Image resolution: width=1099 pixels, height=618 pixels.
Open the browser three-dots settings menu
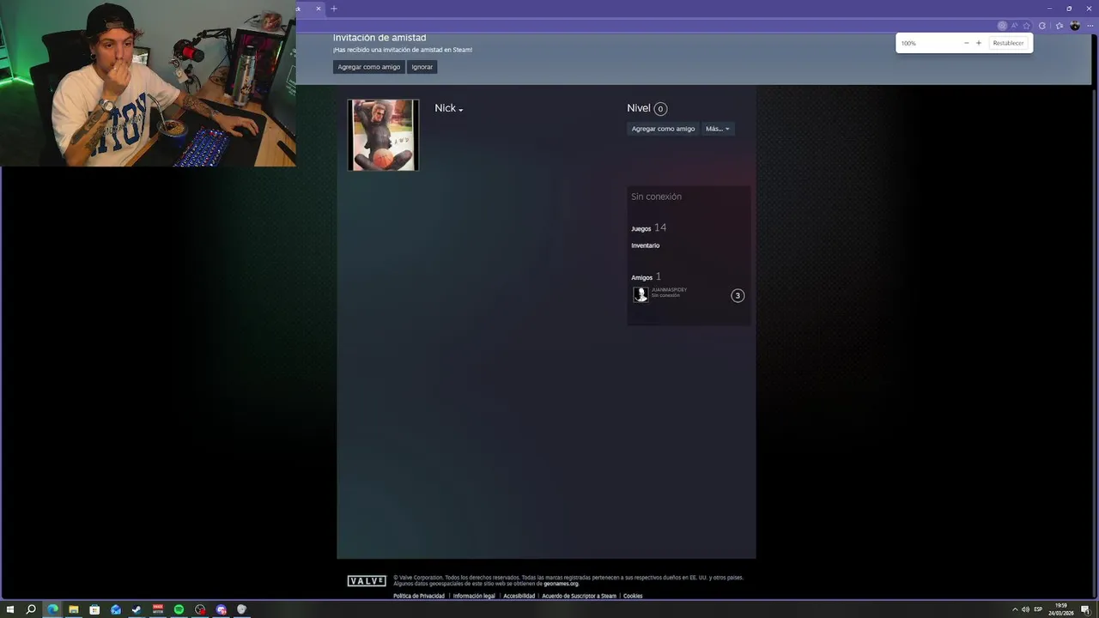coord(1090,26)
